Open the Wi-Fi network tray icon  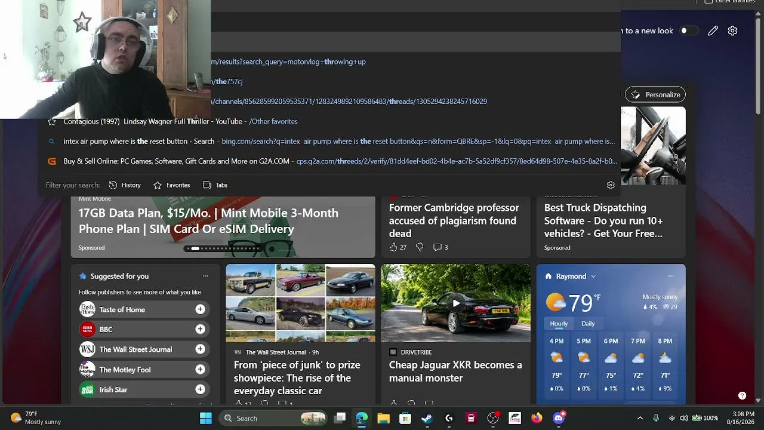pos(672,418)
